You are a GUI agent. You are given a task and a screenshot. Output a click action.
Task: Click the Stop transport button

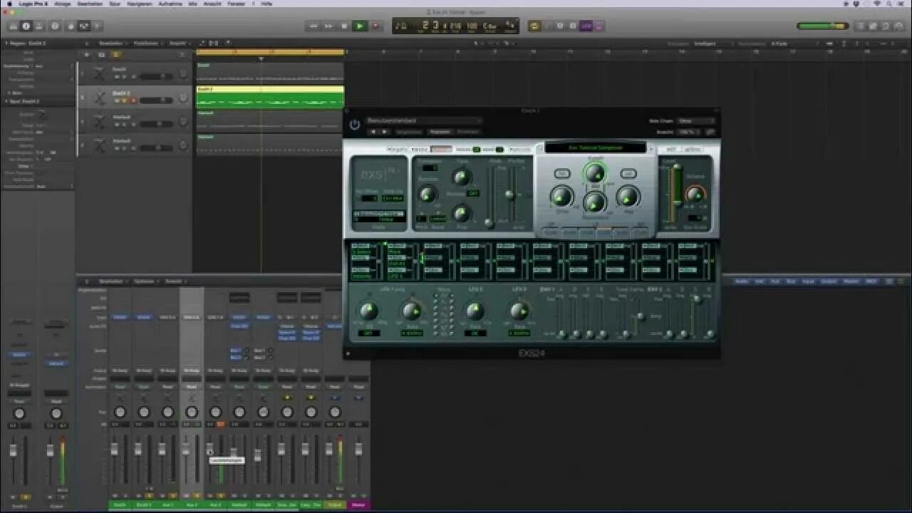[x=344, y=26]
